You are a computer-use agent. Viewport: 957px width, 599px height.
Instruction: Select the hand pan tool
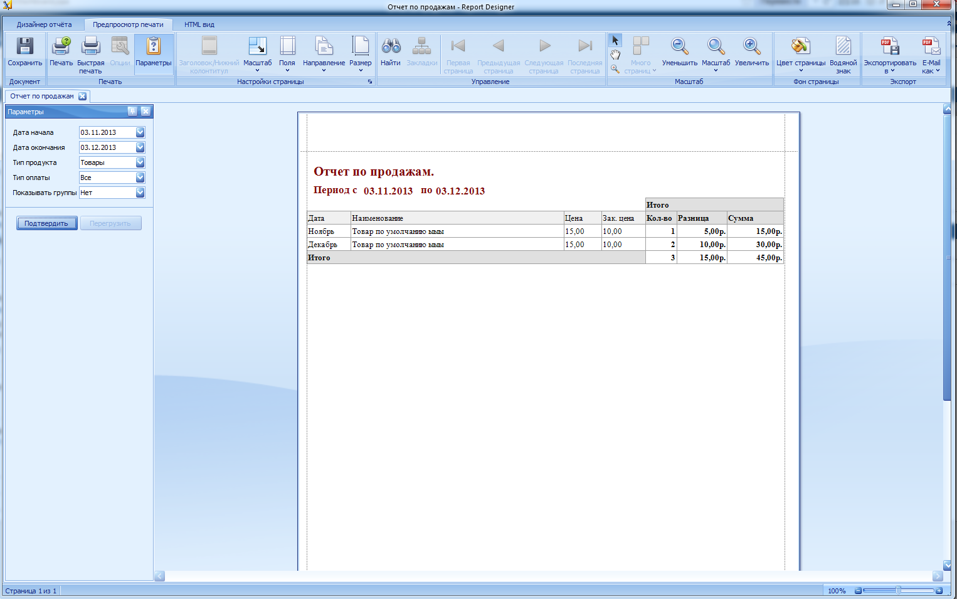(615, 55)
